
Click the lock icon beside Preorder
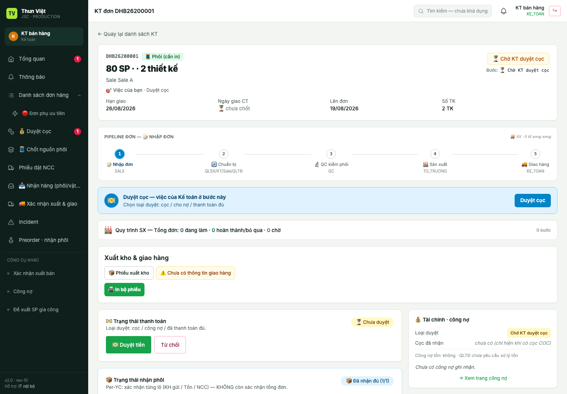(x=11, y=240)
